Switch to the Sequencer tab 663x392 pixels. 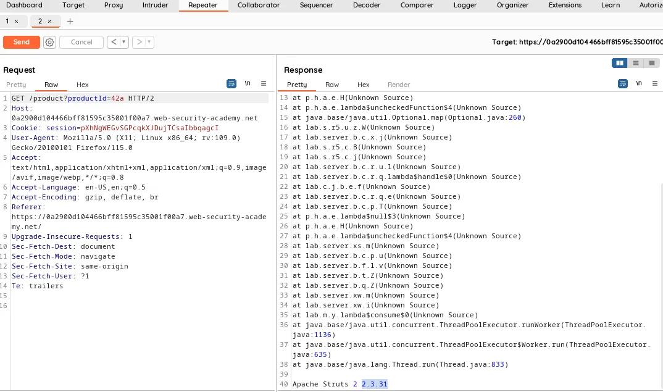coord(316,5)
